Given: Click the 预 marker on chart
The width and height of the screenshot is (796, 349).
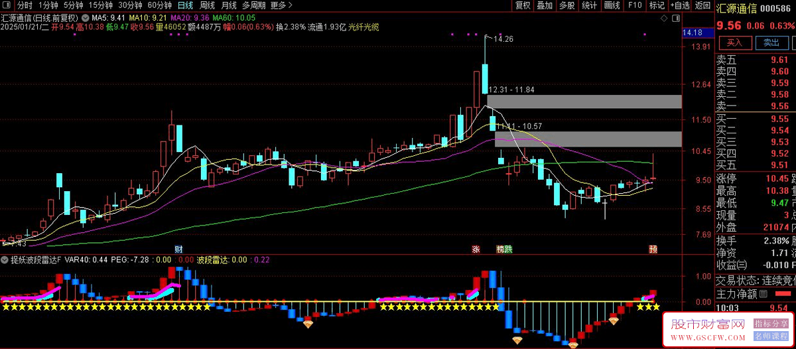Looking at the screenshot, I should point(653,249).
